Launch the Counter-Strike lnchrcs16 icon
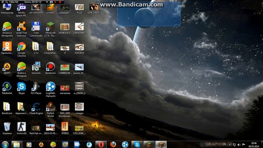263x148 pixels. point(21,128)
